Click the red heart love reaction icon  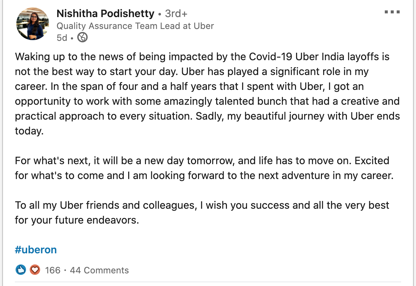[35, 270]
